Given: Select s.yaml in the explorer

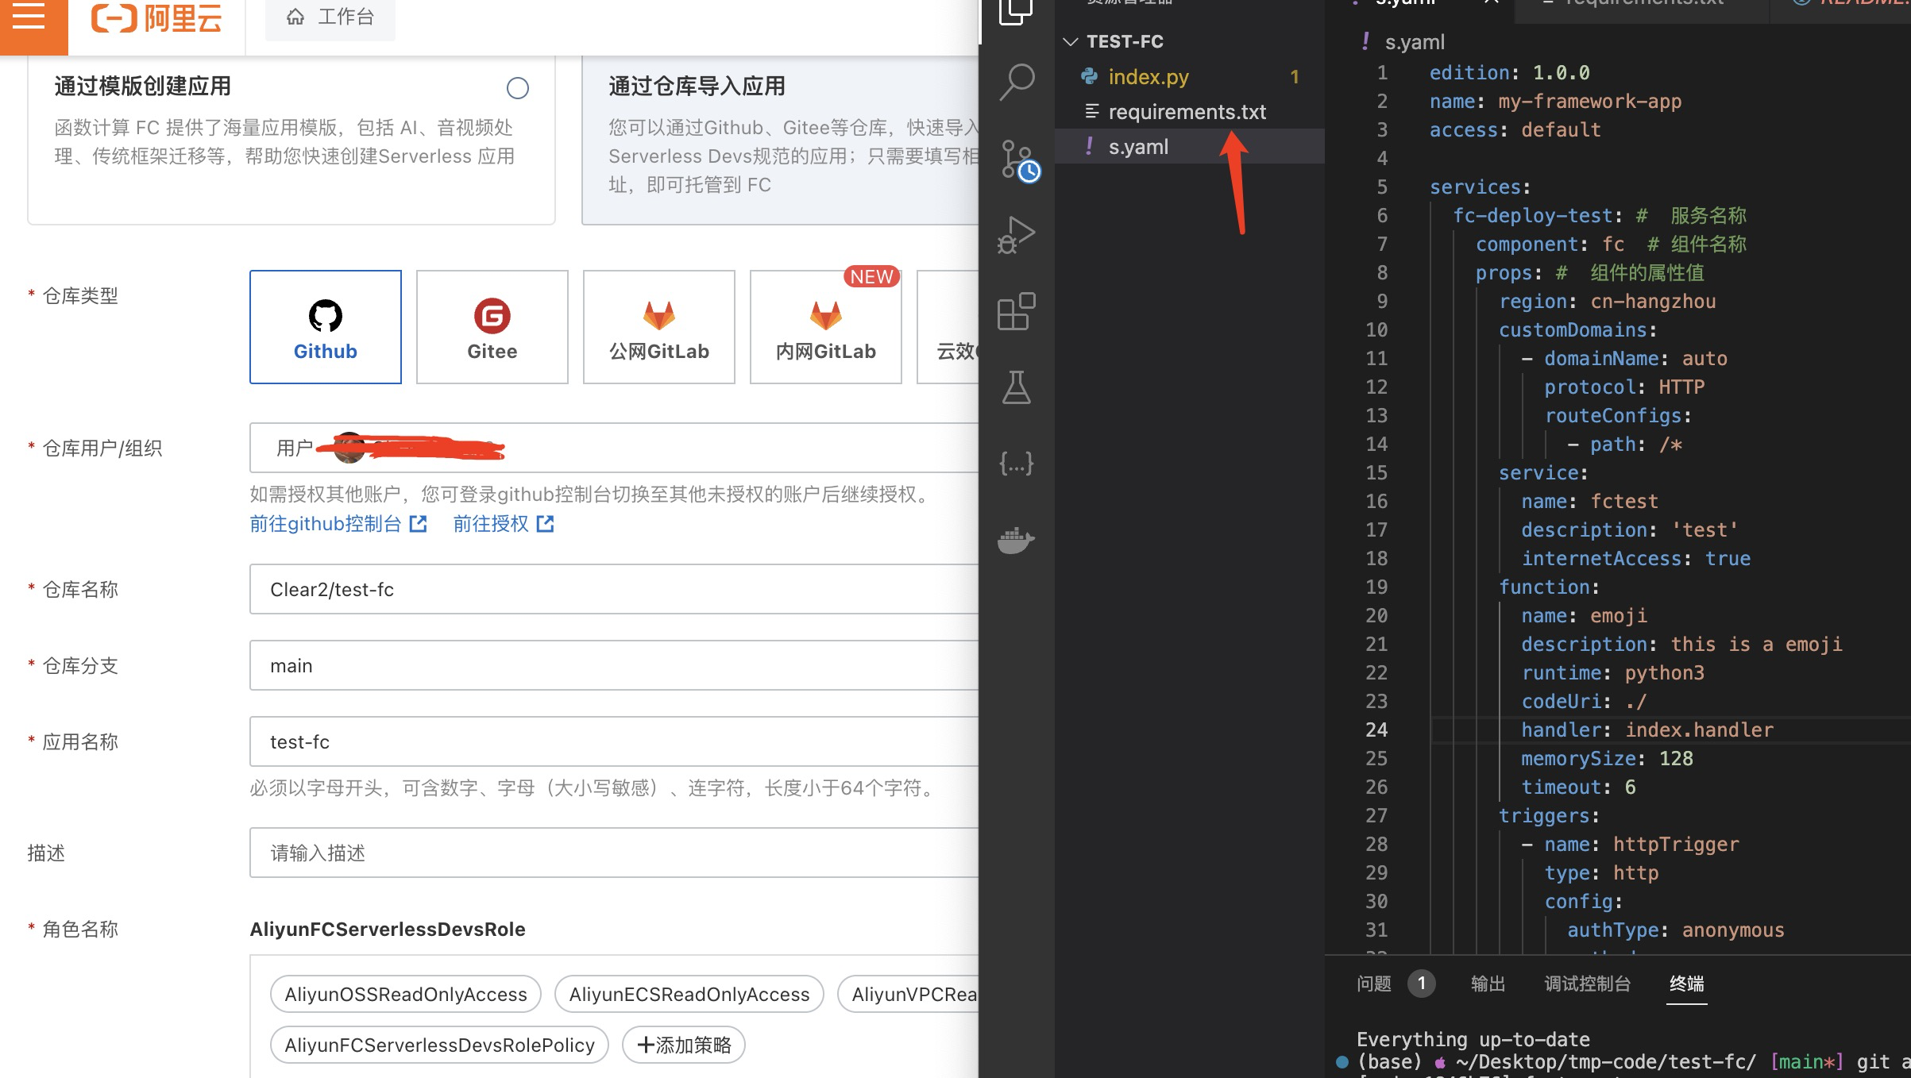Looking at the screenshot, I should pos(1190,147).
